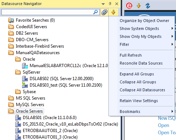The height and width of the screenshot is (140, 176).
Task: Open the Datasource Navigator panel dropdown triangle
Action: tap(103, 4)
